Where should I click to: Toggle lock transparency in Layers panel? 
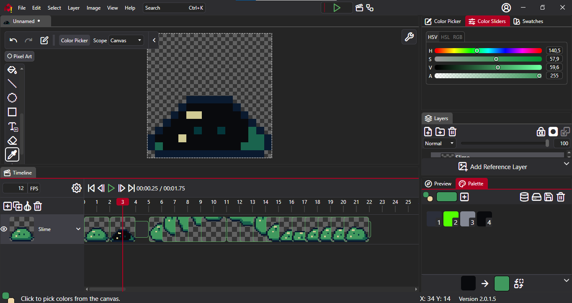(x=541, y=132)
